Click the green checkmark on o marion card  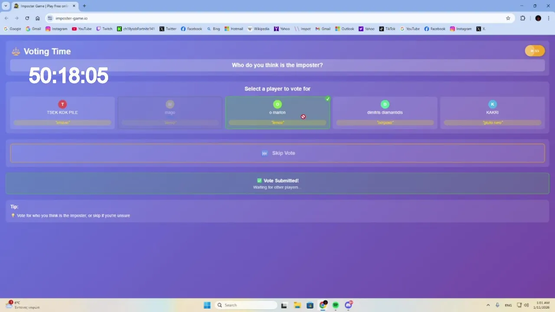click(x=328, y=99)
